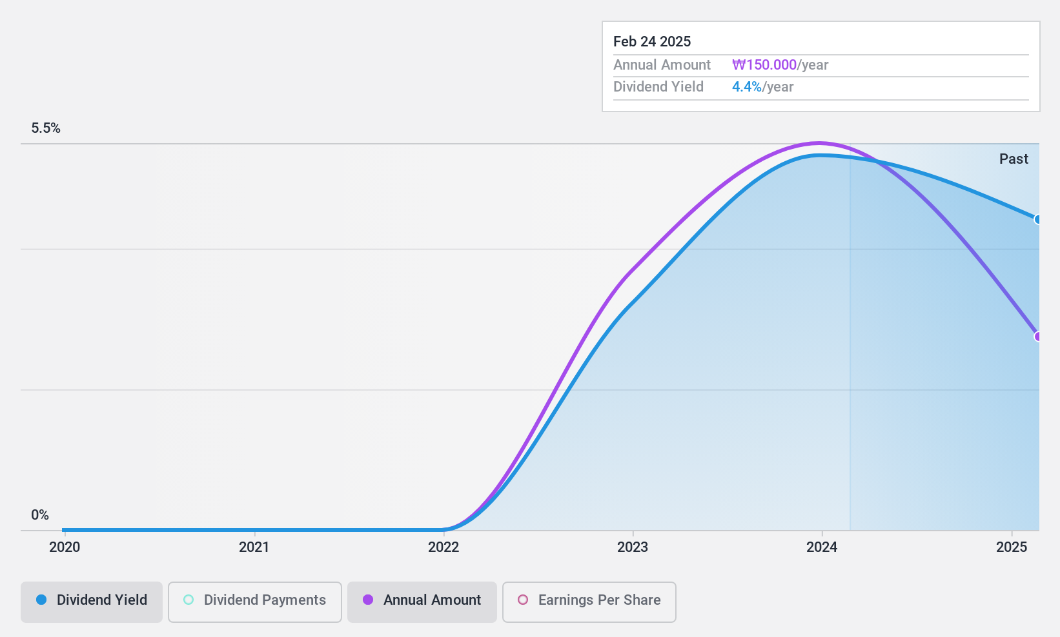The height and width of the screenshot is (637, 1060).
Task: Click the 2023 x-axis label
Action: tap(633, 547)
